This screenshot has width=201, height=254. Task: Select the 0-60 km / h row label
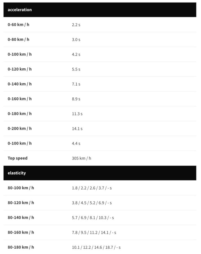point(18,25)
